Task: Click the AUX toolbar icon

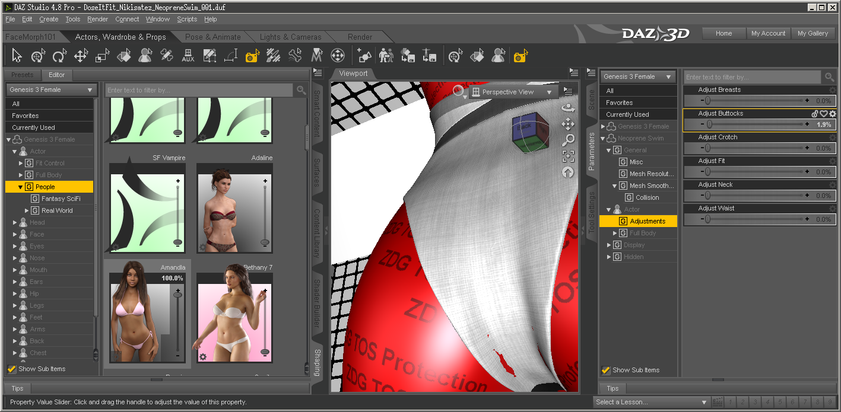Action: coord(188,56)
